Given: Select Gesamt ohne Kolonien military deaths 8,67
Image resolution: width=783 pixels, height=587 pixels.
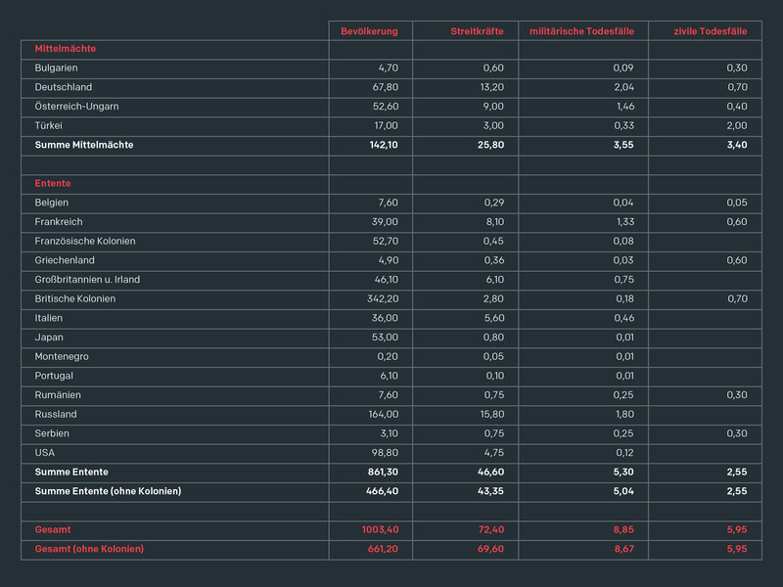Looking at the screenshot, I should 623,549.
